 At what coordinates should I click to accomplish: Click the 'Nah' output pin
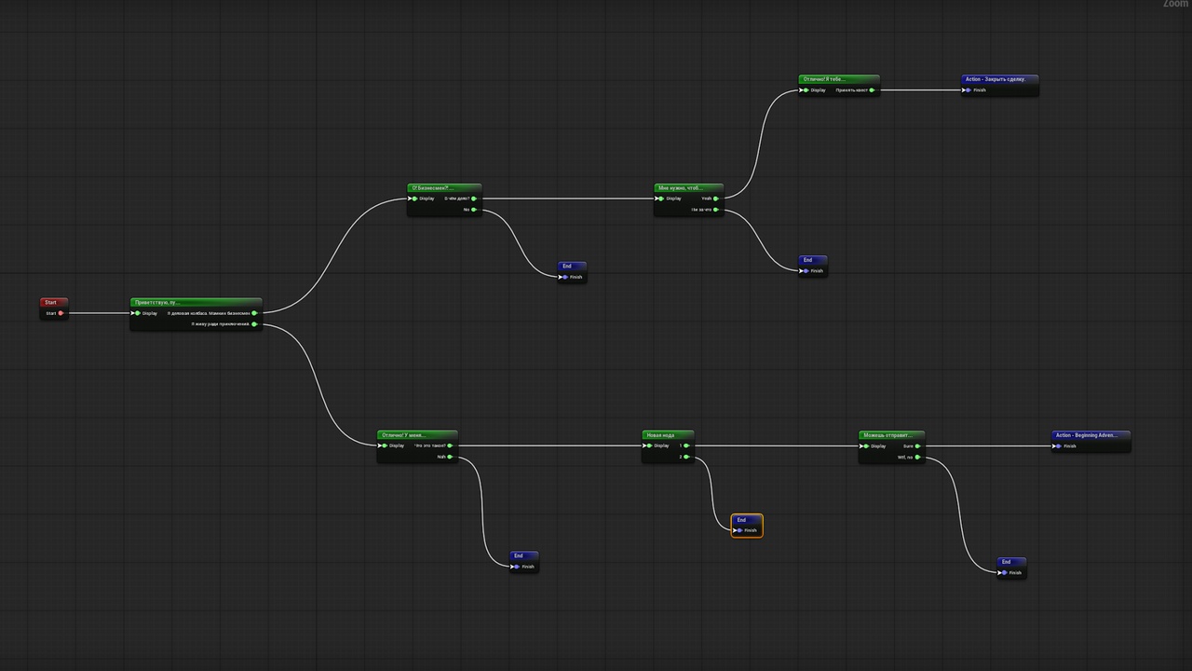[450, 457]
